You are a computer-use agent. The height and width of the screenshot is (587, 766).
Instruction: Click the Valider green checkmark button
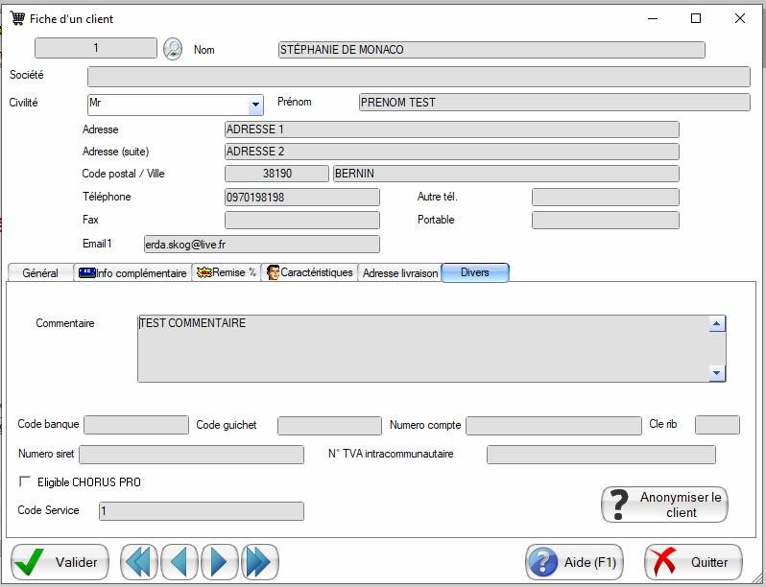60,562
